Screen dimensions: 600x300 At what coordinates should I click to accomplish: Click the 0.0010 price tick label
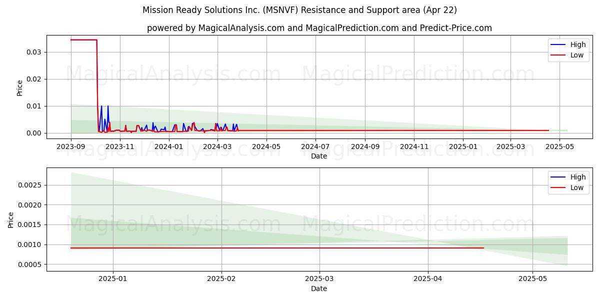pyautogui.click(x=30, y=244)
